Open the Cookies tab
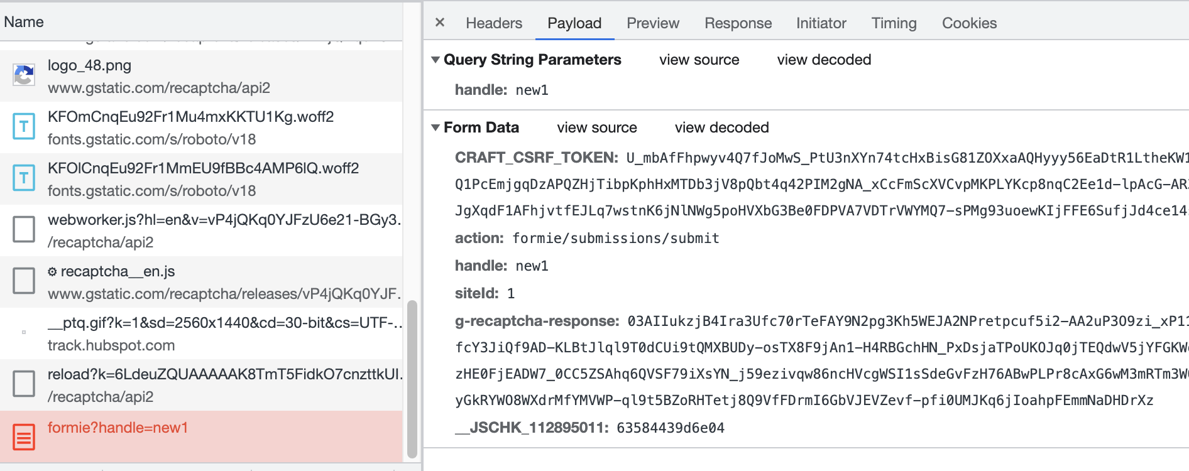The height and width of the screenshot is (471, 1189). point(969,23)
